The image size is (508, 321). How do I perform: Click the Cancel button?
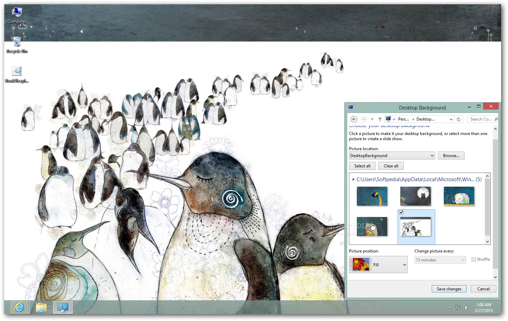[x=483, y=289]
